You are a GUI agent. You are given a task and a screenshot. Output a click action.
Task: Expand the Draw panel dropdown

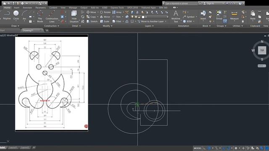(x=15, y=26)
